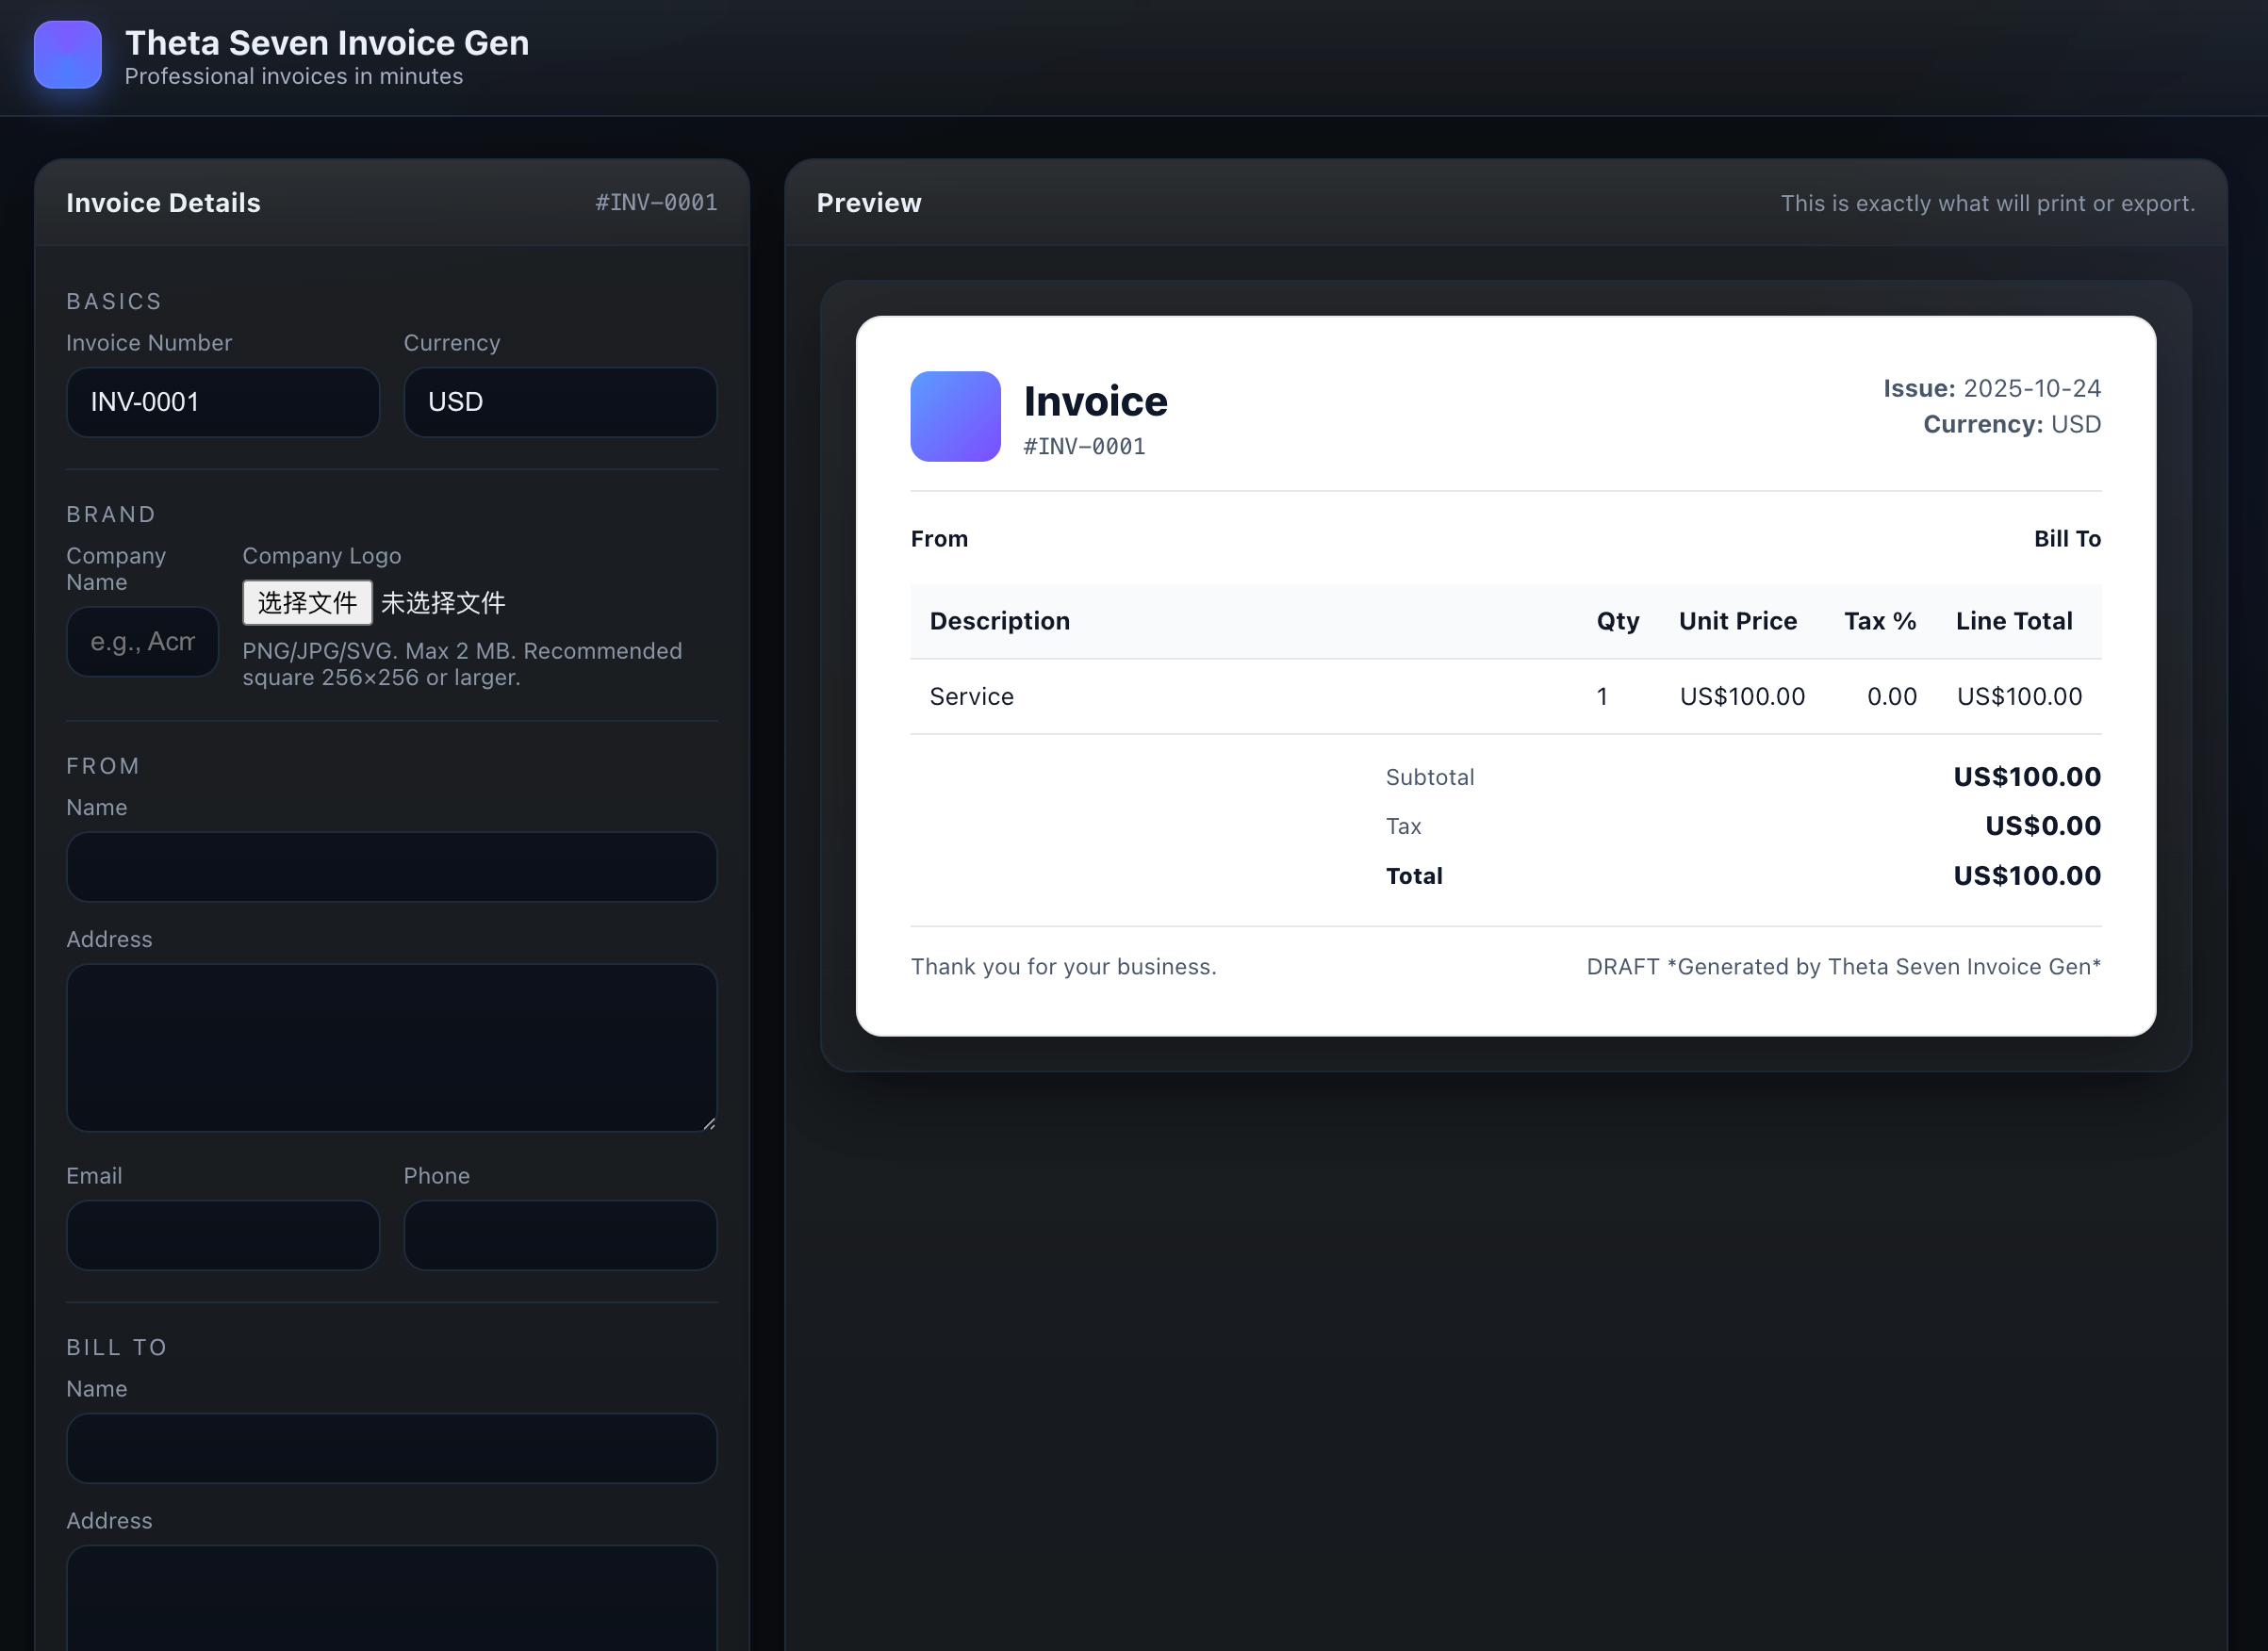Click the invoice preview logo square
Image resolution: width=2268 pixels, height=1651 pixels.
[x=954, y=416]
